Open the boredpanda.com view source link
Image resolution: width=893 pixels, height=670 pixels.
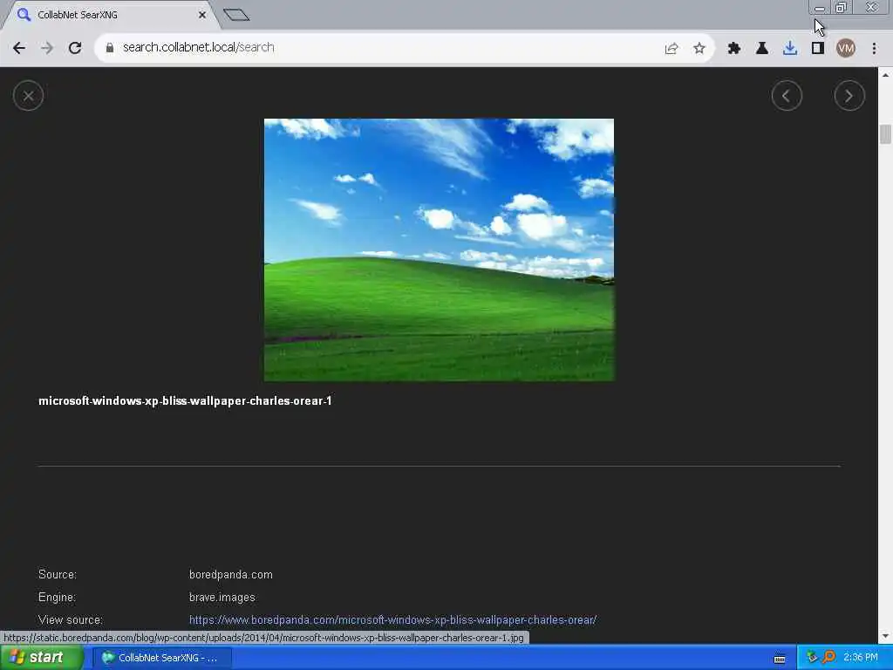392,620
